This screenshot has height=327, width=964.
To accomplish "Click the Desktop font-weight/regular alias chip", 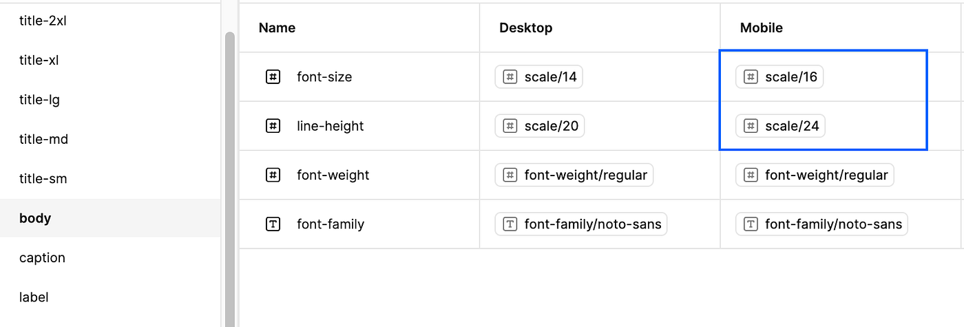I will 574,175.
